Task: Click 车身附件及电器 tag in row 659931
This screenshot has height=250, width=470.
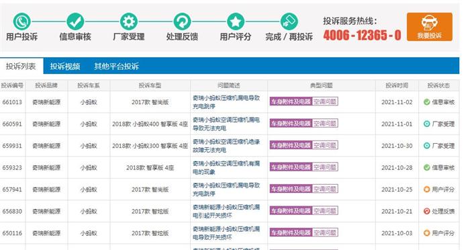Action: (291, 145)
